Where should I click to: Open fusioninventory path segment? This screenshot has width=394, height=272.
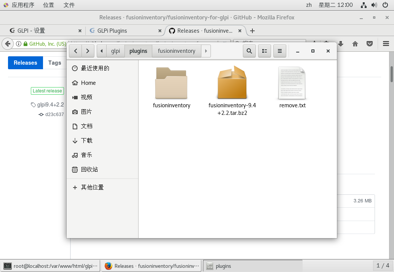click(176, 51)
